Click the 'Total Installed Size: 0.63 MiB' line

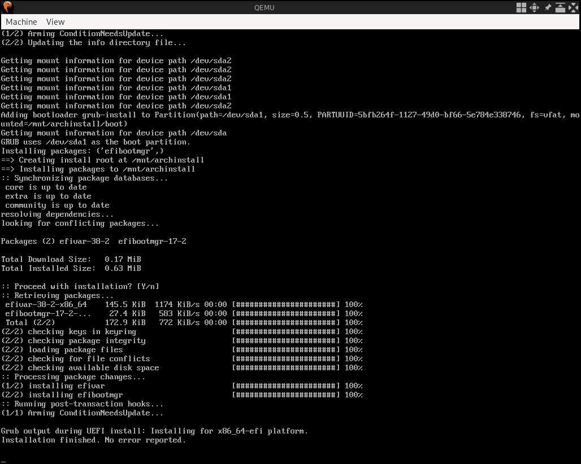71,268
